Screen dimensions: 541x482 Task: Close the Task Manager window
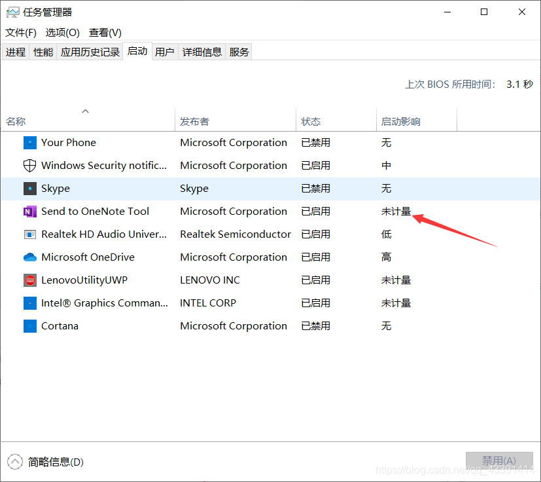point(521,12)
